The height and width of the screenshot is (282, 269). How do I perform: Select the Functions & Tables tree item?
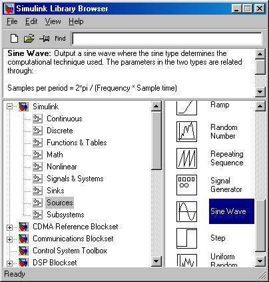(x=77, y=143)
